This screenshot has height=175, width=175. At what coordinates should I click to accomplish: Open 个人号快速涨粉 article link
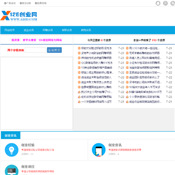coord(144,97)
